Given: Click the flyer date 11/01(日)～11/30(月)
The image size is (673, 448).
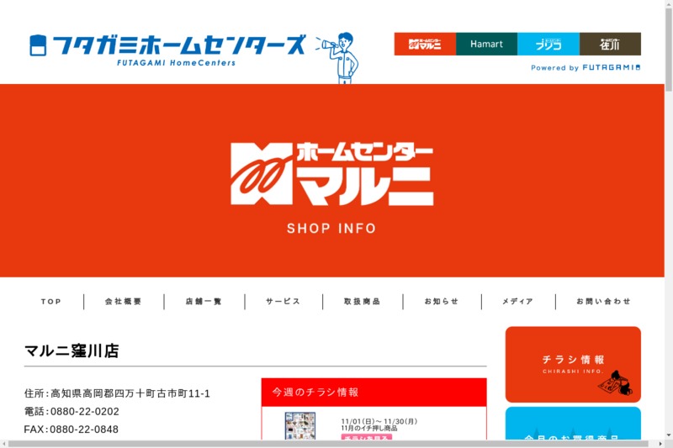Looking at the screenshot, I should pos(379,421).
